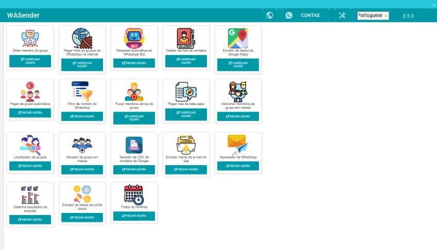
Task: Click the social media data extractor icon
Action: [x=82, y=194]
